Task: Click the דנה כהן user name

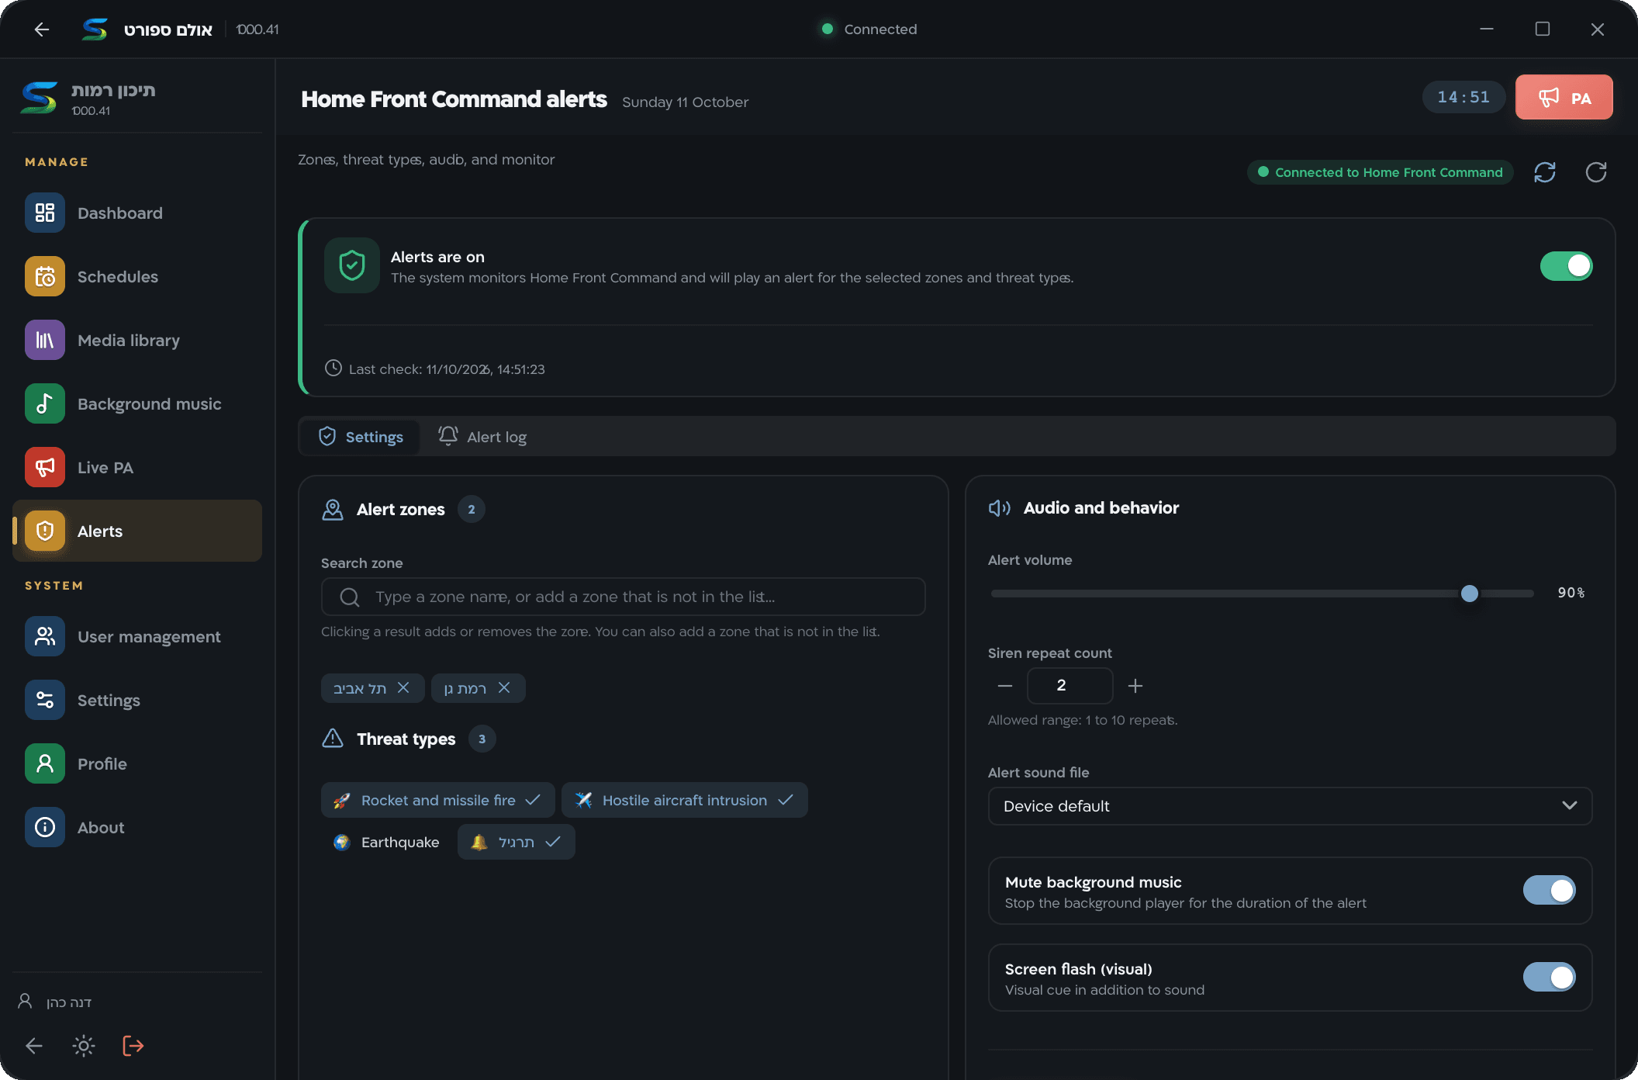Action: 69,1002
